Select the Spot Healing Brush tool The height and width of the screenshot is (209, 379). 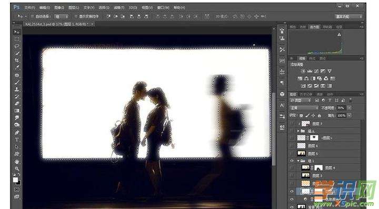point(17,75)
